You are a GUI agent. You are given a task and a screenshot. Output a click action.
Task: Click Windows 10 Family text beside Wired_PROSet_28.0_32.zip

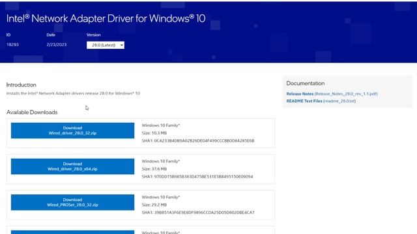coord(161,197)
